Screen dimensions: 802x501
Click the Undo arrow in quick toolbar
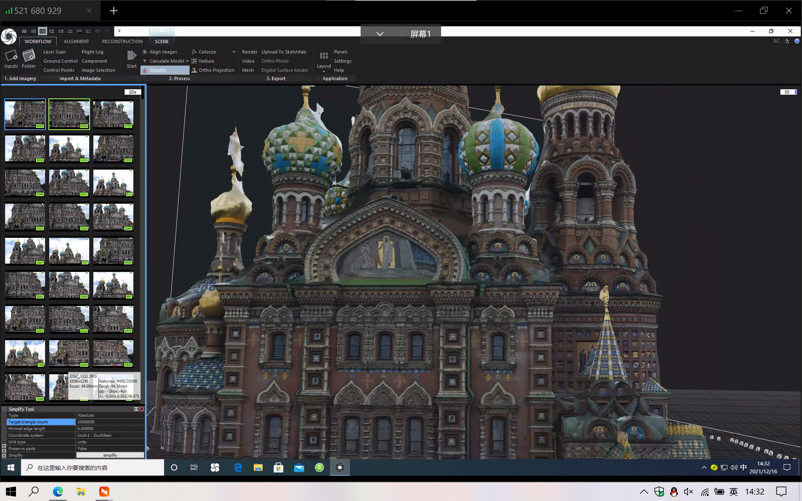97,31
